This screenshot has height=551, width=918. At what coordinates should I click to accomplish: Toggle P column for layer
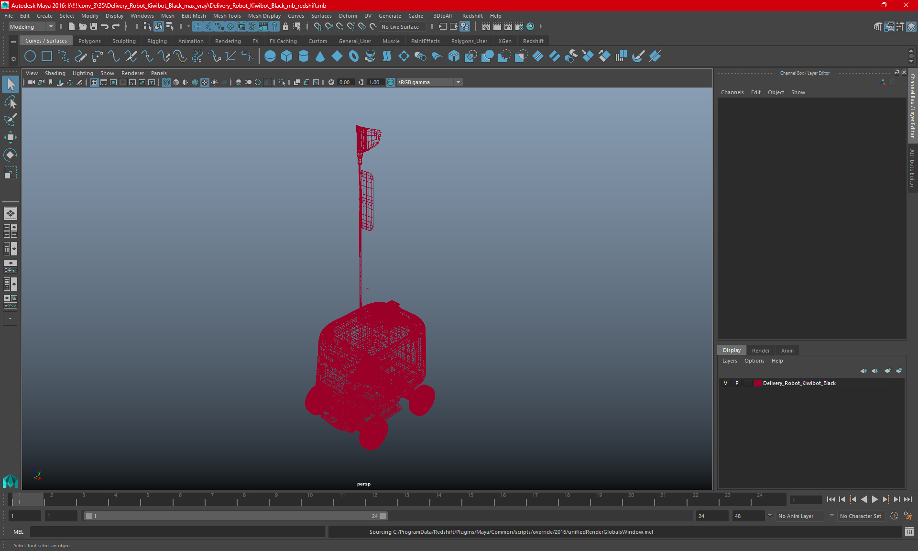click(736, 383)
